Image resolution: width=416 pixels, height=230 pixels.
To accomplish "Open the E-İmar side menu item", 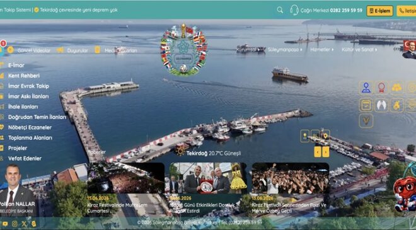I will (x=16, y=66).
